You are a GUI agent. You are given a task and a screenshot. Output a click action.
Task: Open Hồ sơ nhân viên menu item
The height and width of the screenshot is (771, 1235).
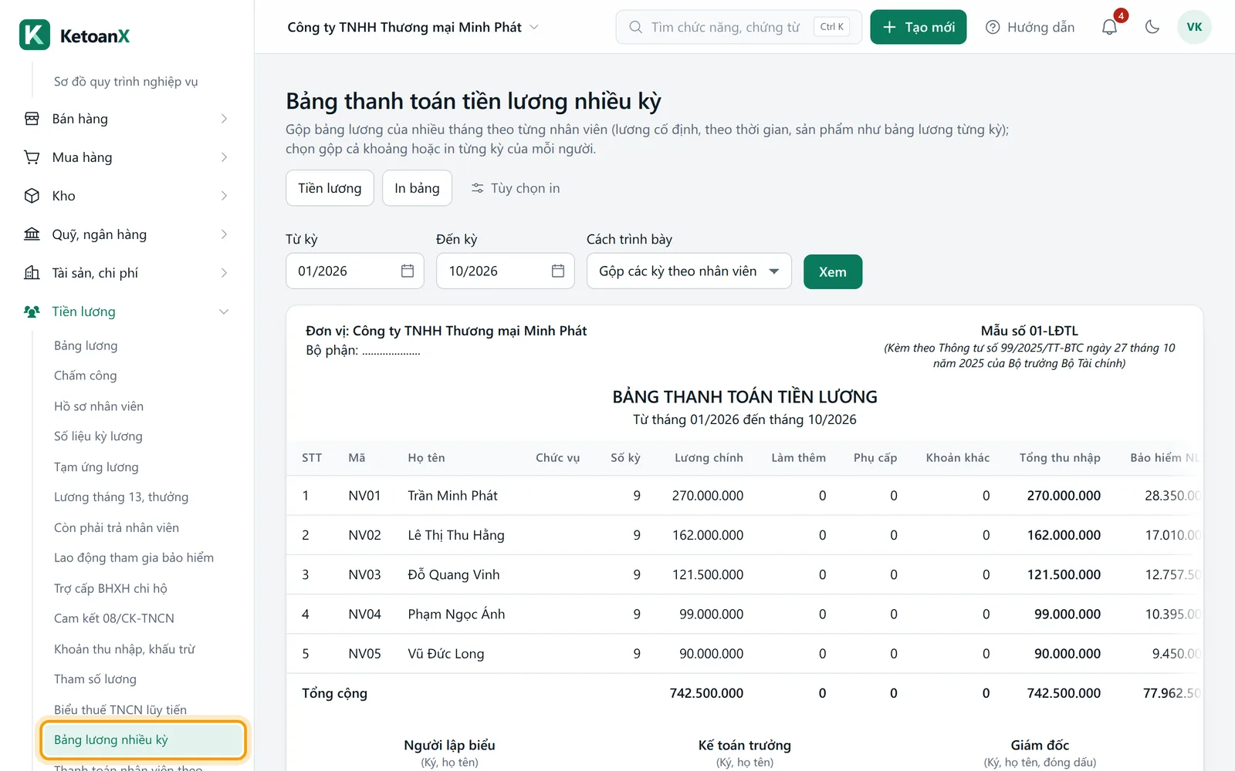[x=99, y=406]
